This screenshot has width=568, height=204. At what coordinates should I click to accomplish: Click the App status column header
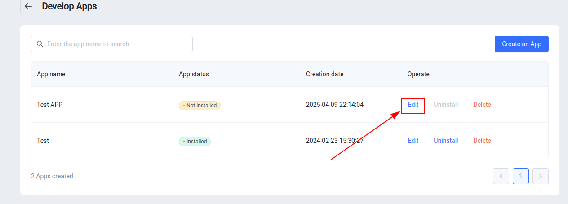194,74
